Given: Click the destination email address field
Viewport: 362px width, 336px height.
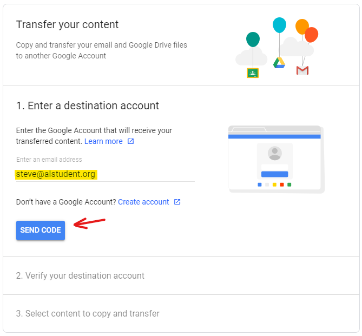Looking at the screenshot, I should point(105,174).
